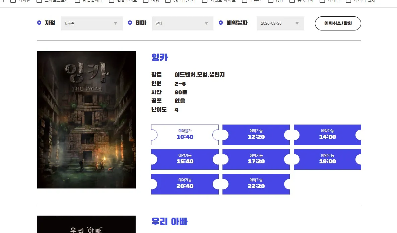
Task: Click the blue circle icon beside 테마
Action: [x=130, y=23]
